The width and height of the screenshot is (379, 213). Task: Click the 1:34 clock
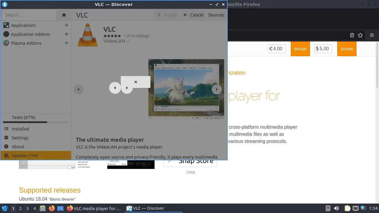pos(373,208)
